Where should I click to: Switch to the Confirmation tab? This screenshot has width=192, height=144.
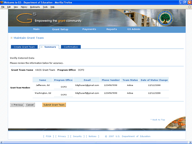pos(71,47)
